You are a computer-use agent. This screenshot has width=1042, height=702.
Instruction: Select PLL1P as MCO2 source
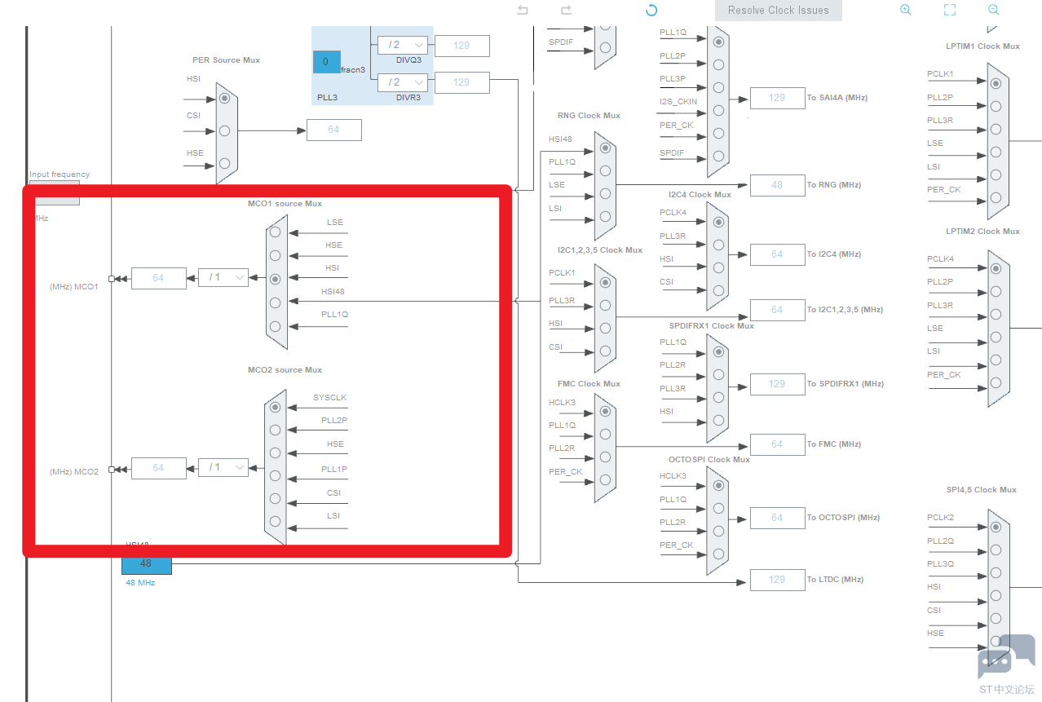[x=275, y=476]
